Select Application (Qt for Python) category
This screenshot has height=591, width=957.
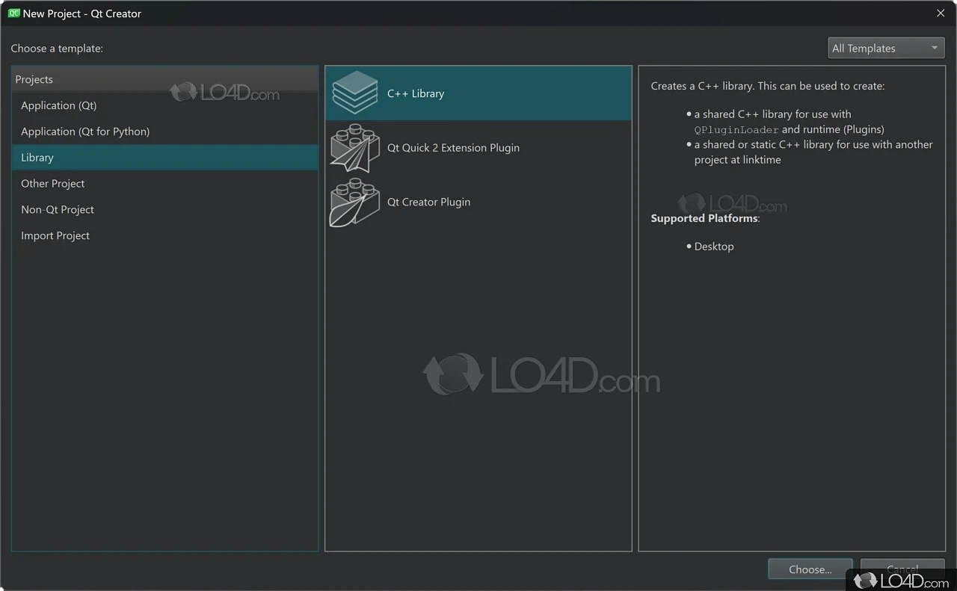[165, 131]
